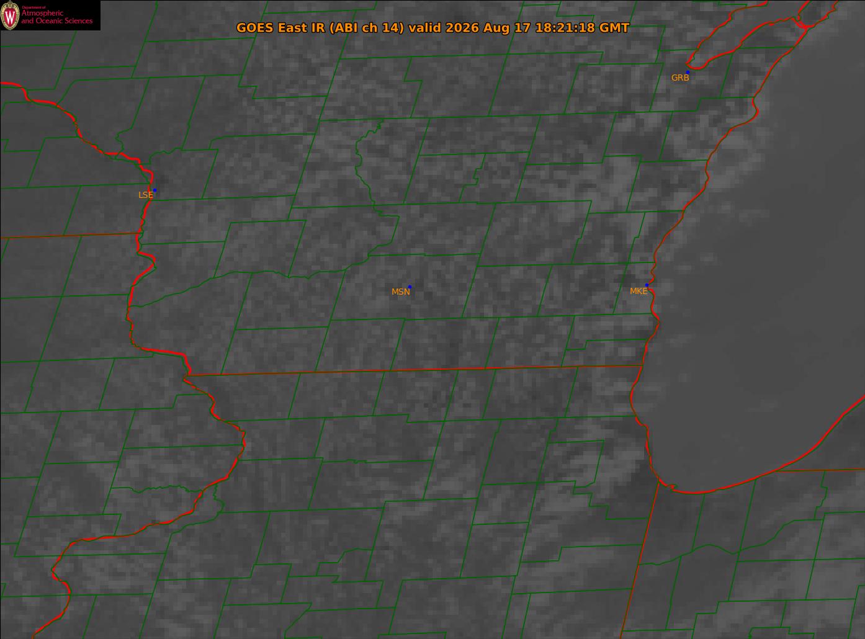
Task: Click the Atmospheric word in the logo
Action: (x=42, y=14)
